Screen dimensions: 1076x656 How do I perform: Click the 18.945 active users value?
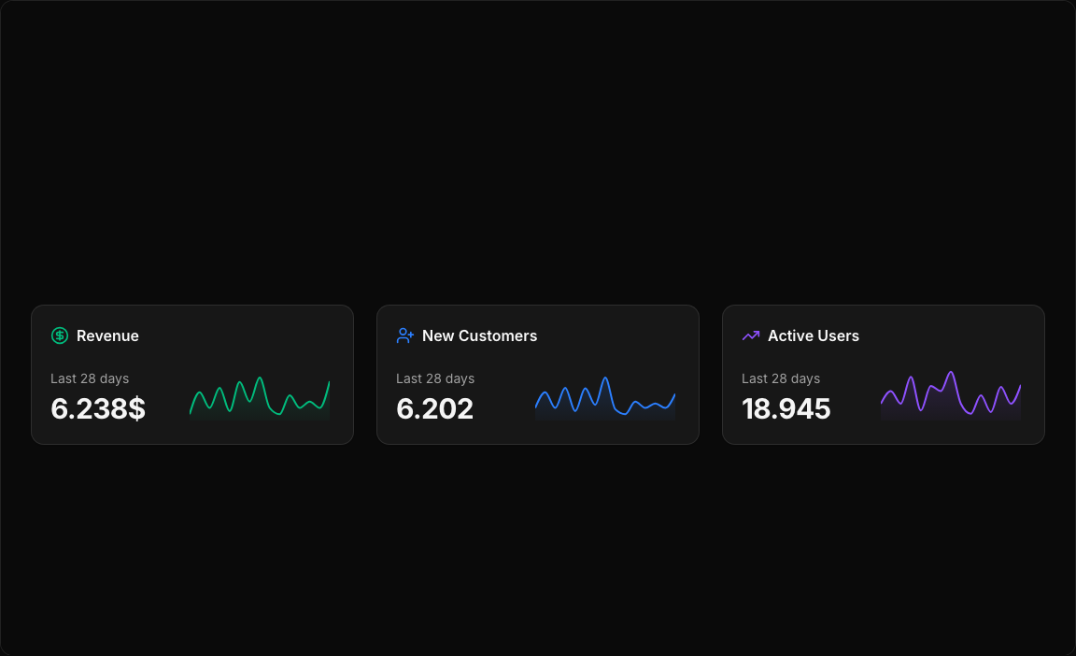786,408
